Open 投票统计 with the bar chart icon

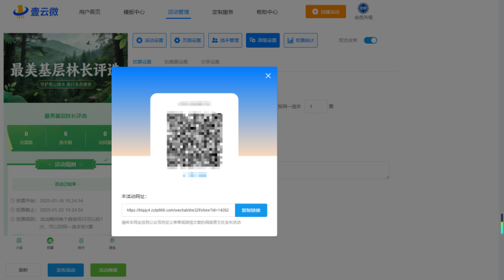pos(300,40)
